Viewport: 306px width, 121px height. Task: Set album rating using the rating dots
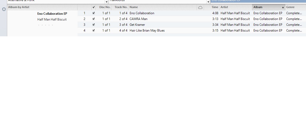tap(45, 25)
